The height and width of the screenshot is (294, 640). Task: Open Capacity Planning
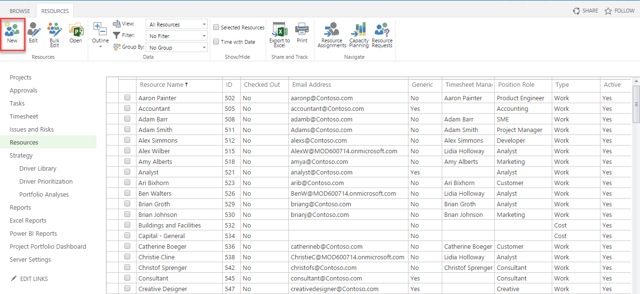(x=359, y=36)
